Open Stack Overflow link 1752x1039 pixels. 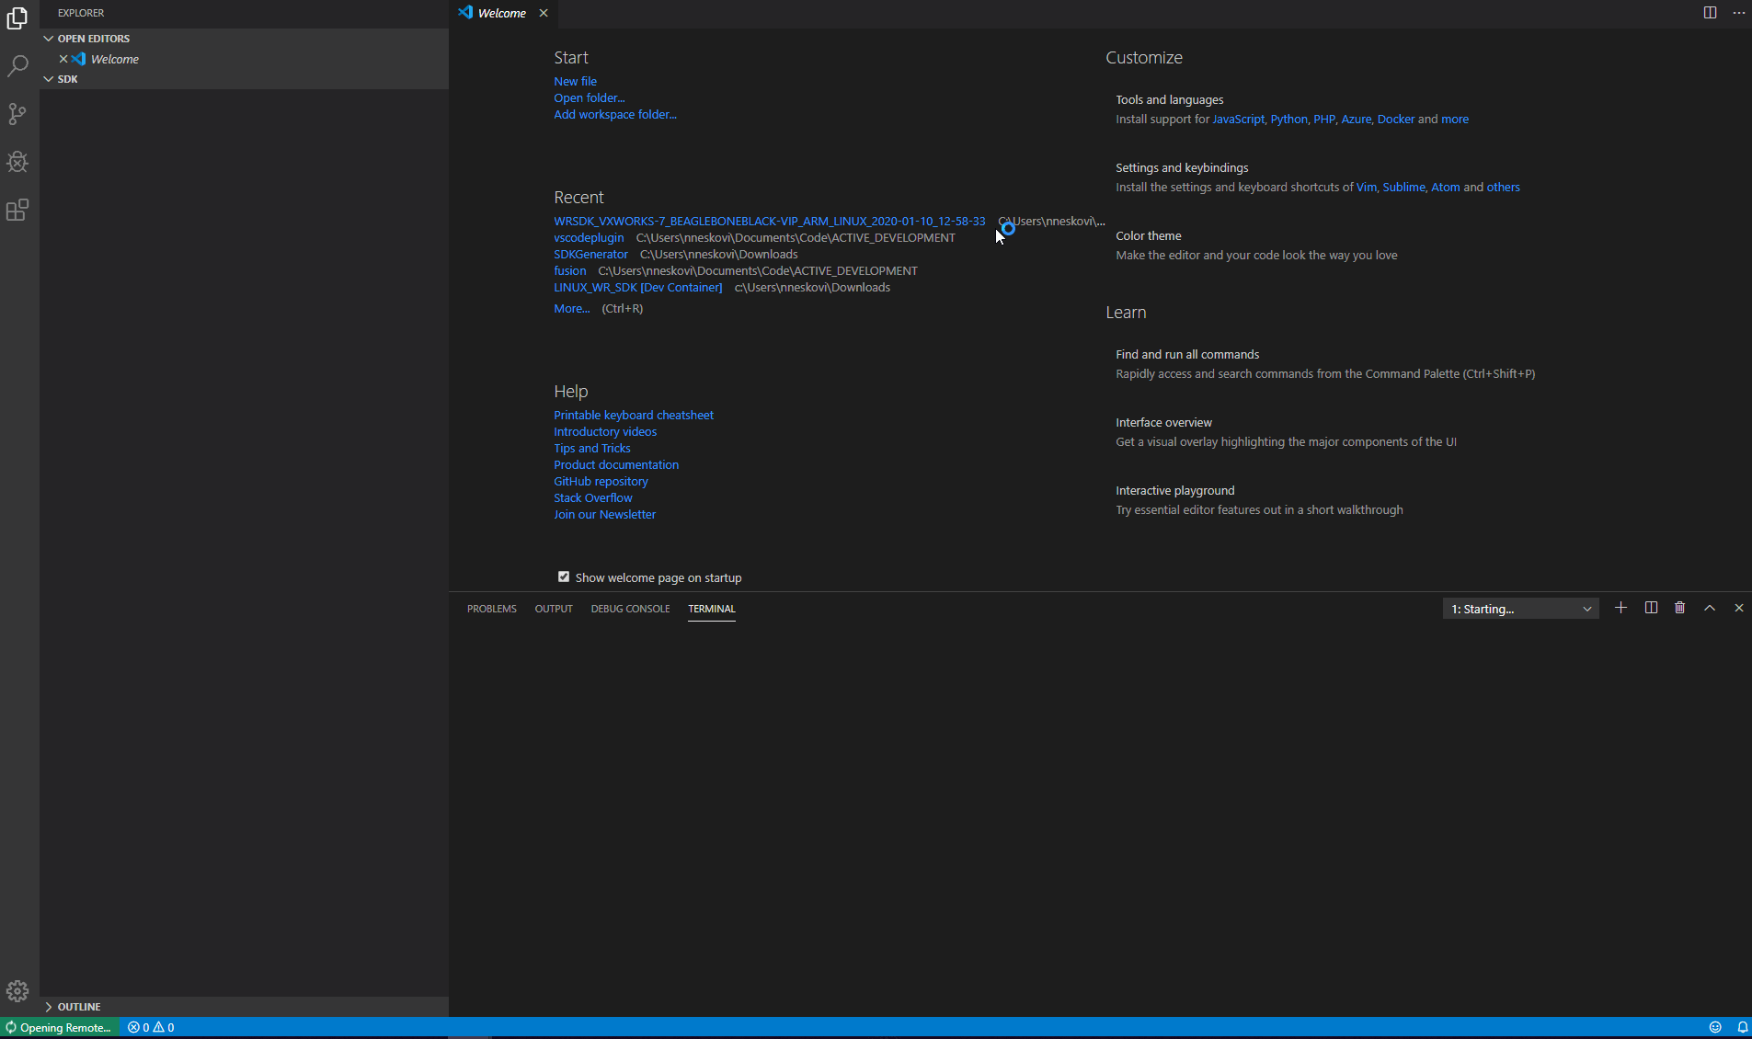[x=592, y=497]
